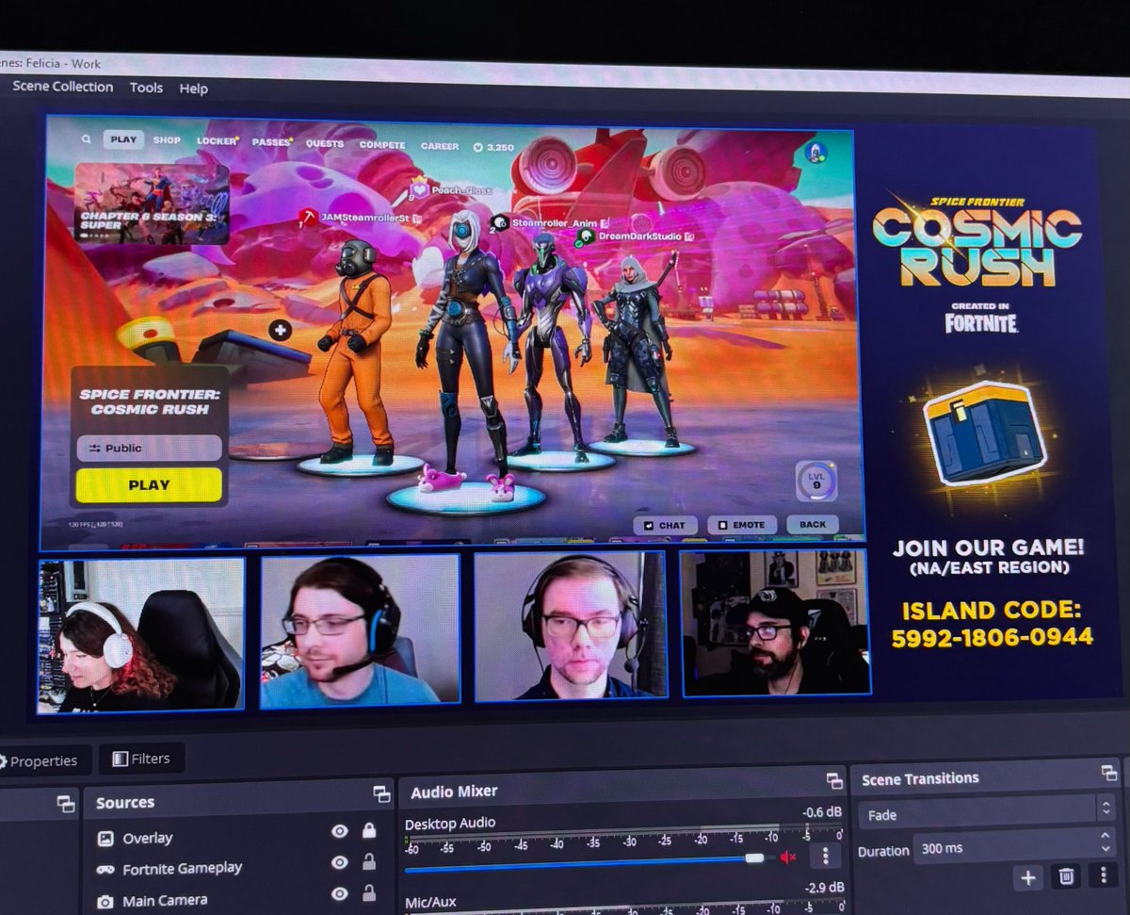This screenshot has width=1130, height=915.
Task: Open the Public privacy selector
Action: point(149,449)
